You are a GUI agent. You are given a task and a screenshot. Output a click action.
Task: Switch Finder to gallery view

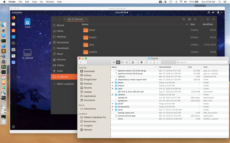tap(127, 62)
